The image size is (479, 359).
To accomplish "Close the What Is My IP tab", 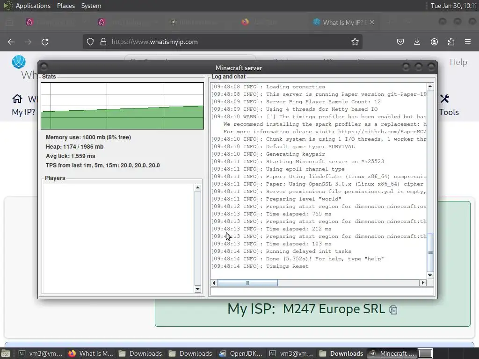I will pyautogui.click(x=372, y=22).
